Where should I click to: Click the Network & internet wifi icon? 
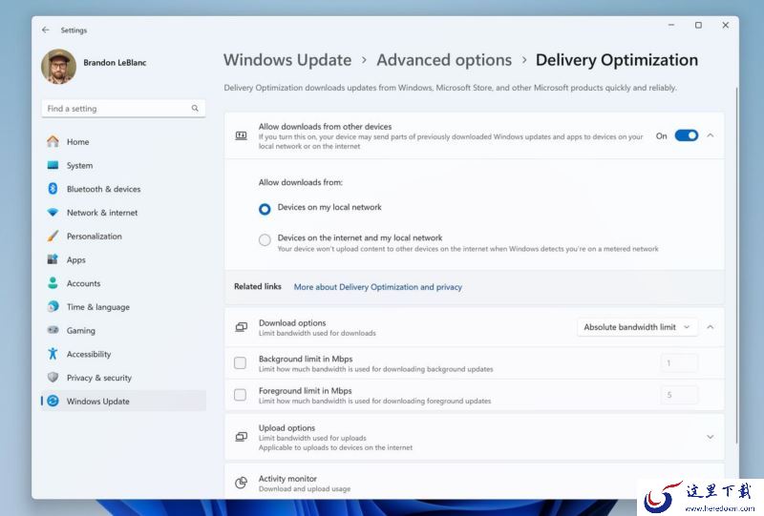pos(53,213)
